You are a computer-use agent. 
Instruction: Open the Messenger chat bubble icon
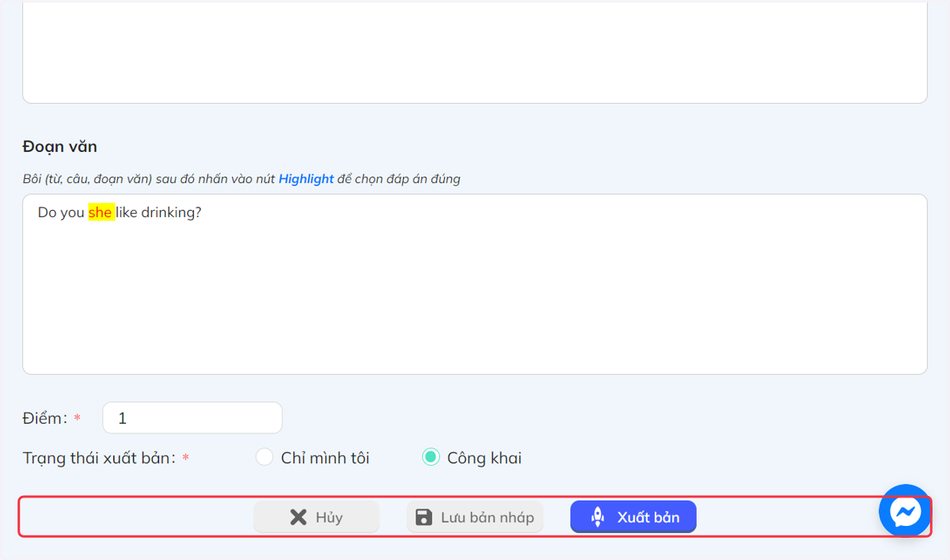905,511
